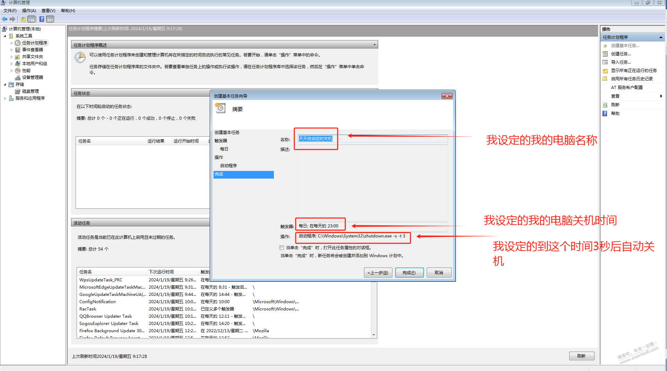Click the 显示所有正在运行的任务 icon
The image size is (667, 371).
[605, 71]
